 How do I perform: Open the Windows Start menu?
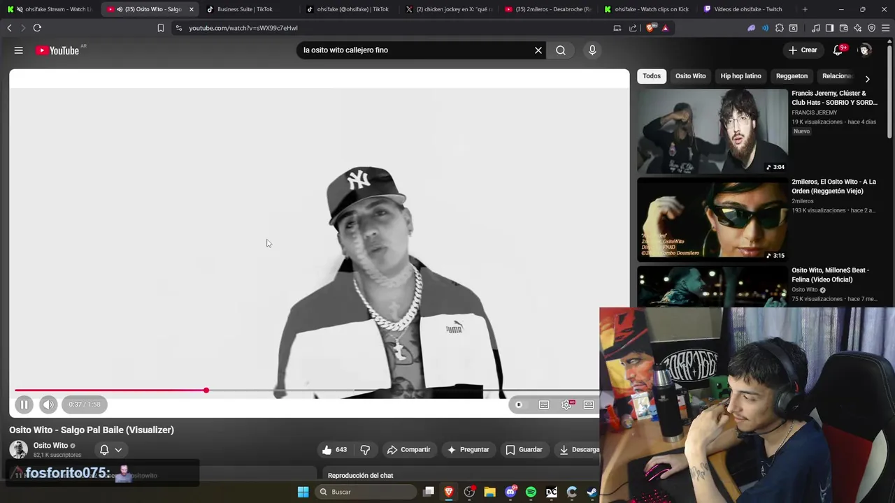pos(303,492)
